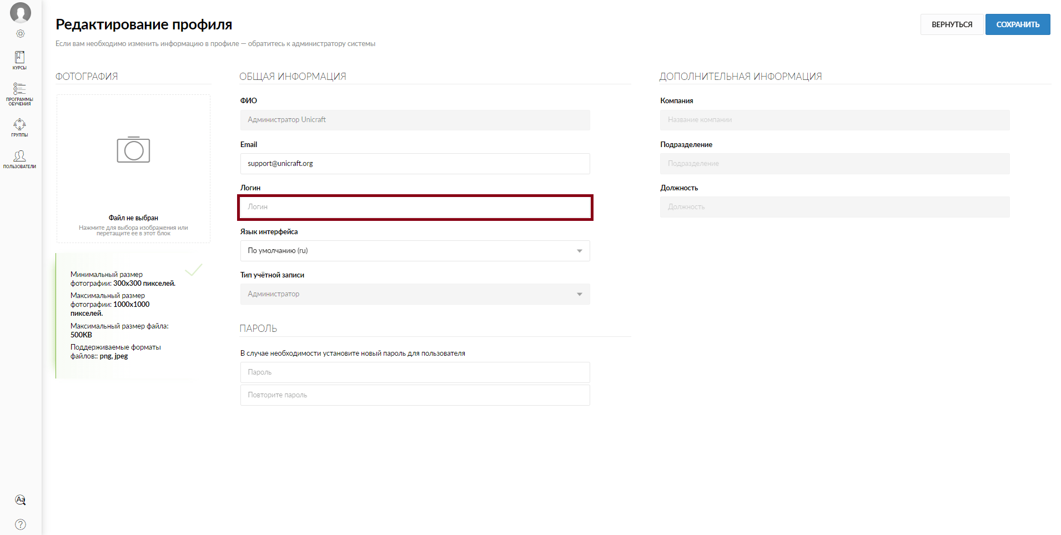Select the Должность field
This screenshot has height=535, width=1061.
tap(834, 207)
